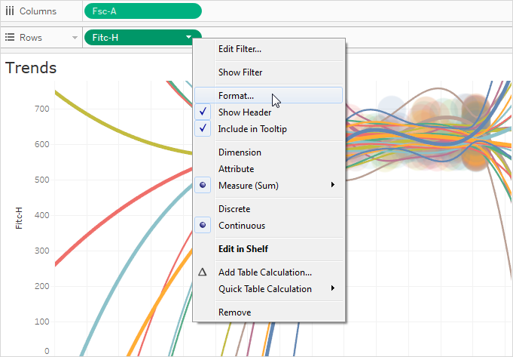Open the Rows shelf dropdown arrow
The width and height of the screenshot is (513, 357).
pyautogui.click(x=75, y=38)
